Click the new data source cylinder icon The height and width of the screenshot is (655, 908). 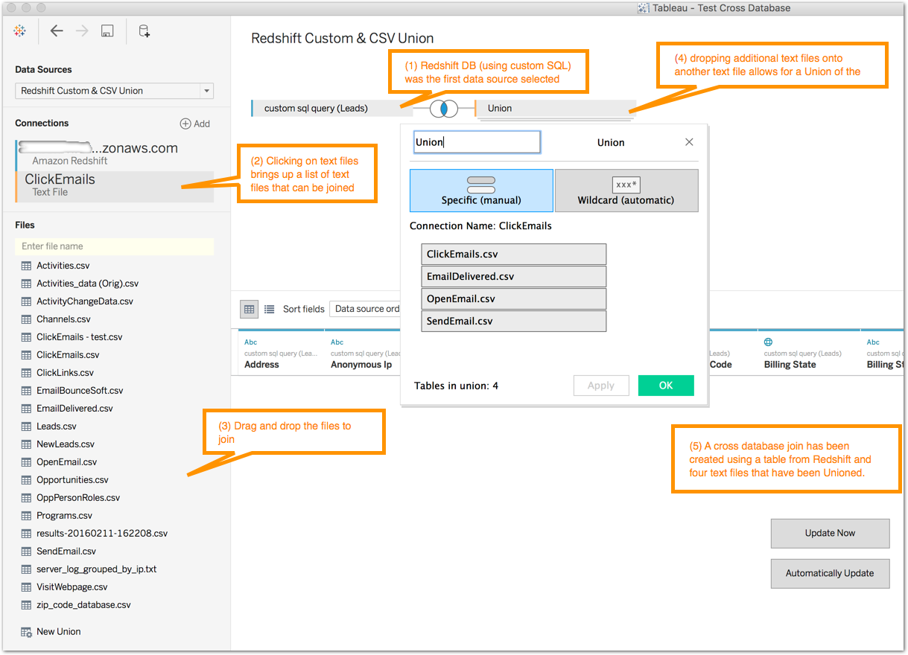(145, 31)
